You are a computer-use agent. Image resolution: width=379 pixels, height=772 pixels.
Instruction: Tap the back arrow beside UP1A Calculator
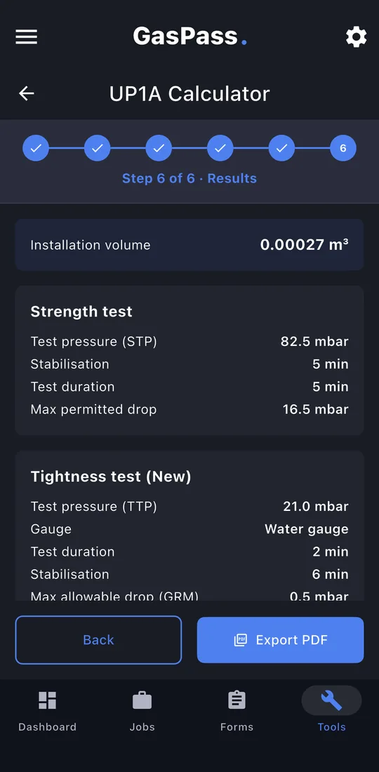27,93
